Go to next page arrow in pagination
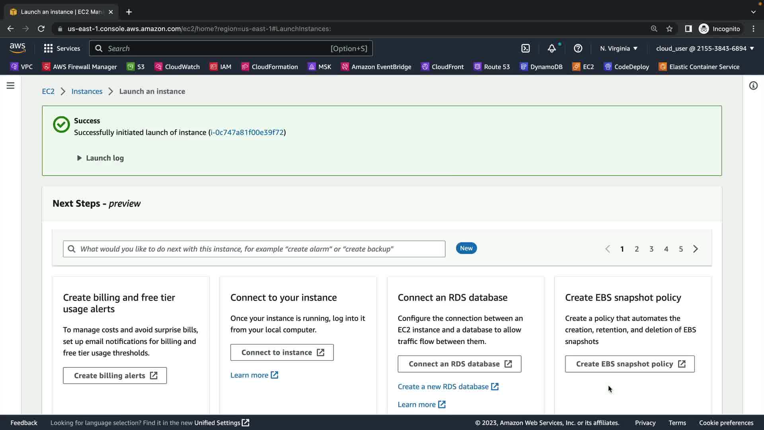The image size is (764, 430). (x=696, y=249)
